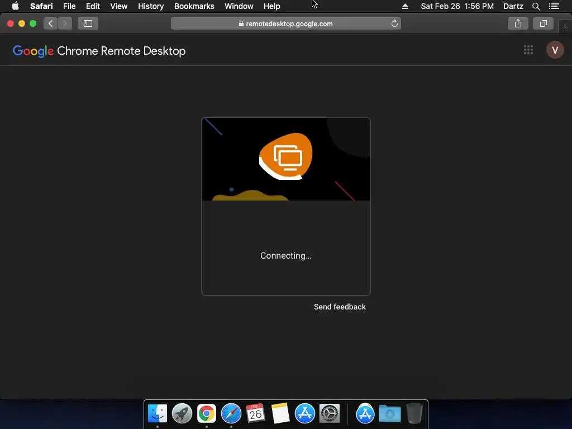
Task: Click the Send feedback link
Action: (340, 307)
